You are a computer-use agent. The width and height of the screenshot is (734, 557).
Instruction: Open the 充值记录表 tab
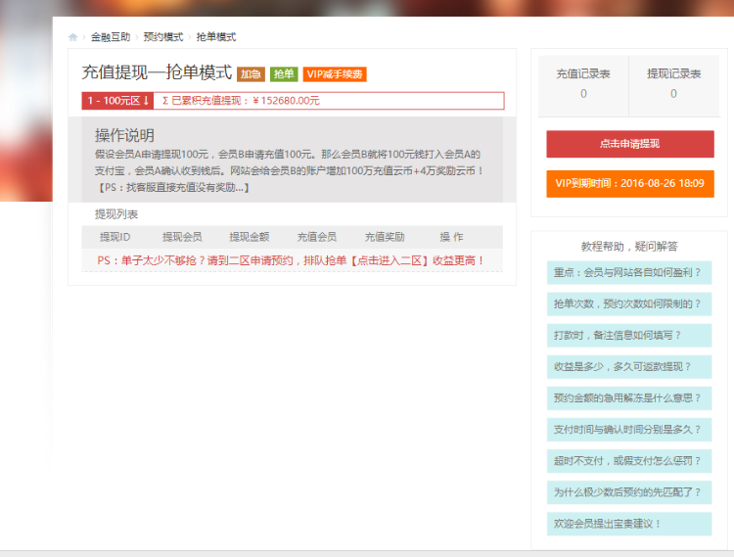[x=583, y=84]
